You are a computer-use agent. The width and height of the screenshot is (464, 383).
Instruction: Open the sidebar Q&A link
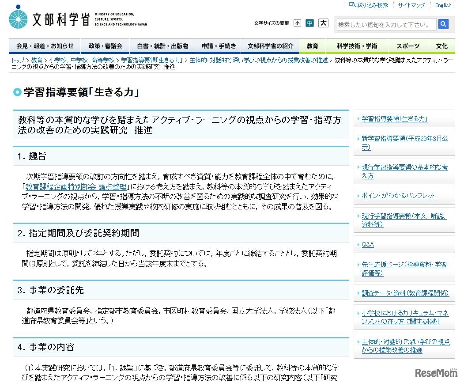click(x=368, y=244)
